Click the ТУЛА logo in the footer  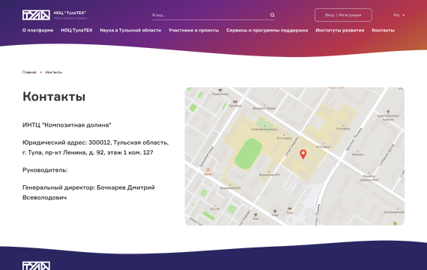point(36,265)
